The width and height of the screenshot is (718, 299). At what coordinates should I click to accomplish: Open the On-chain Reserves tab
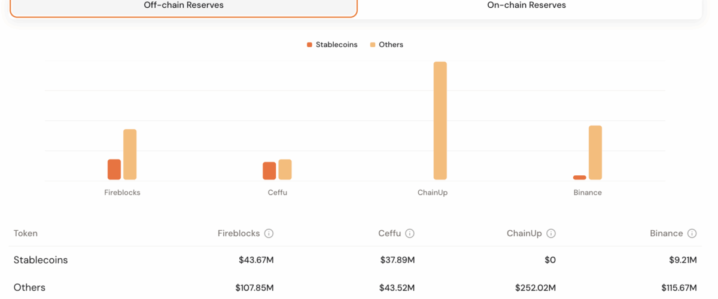click(x=527, y=6)
